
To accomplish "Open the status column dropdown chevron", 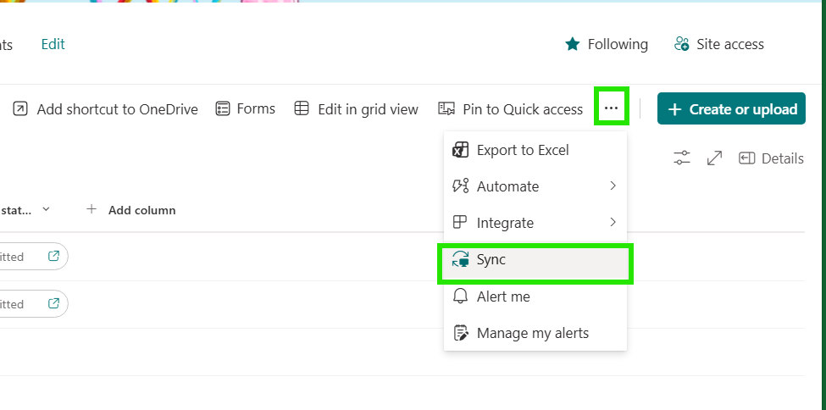I will tap(46, 209).
